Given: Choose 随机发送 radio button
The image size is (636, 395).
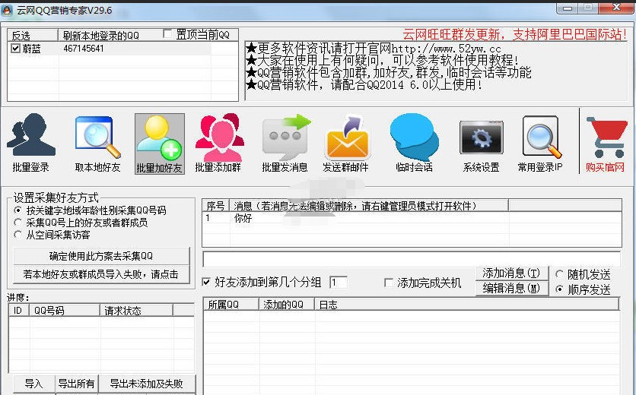Looking at the screenshot, I should point(559,274).
